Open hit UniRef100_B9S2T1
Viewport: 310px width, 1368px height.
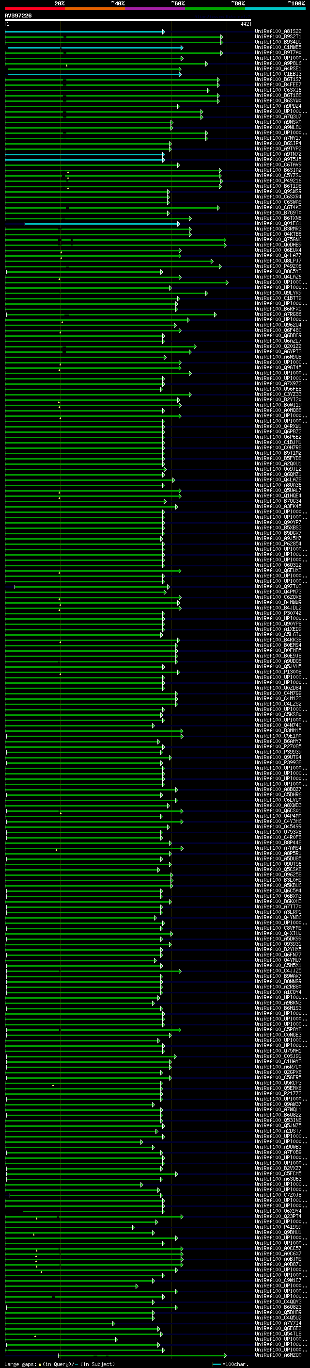278,37
